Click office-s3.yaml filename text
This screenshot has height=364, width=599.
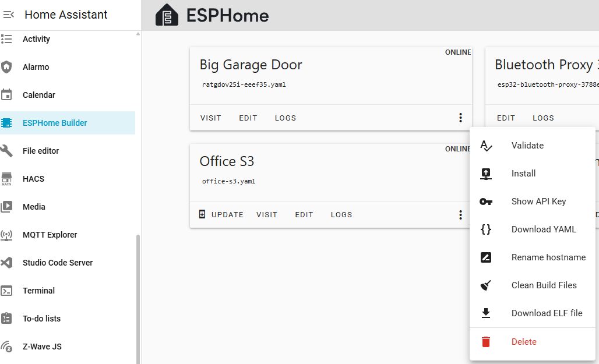[228, 181]
